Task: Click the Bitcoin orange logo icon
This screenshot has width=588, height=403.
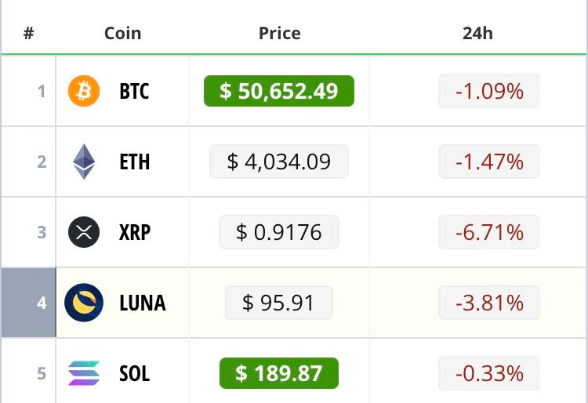Action: pyautogui.click(x=84, y=91)
